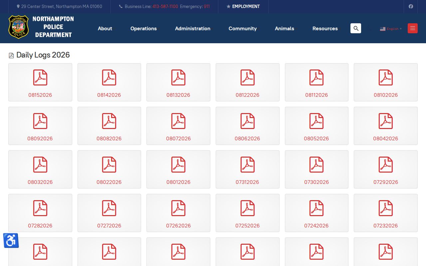Click the emergency 911 link
Image resolution: width=426 pixels, height=266 pixels.
[207, 6]
